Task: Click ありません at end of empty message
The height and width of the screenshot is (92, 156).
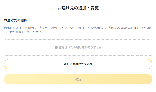Action: 94,47
